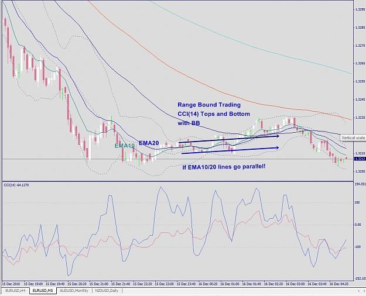This screenshot has width=366, height=296.
Task: Click the 'Vertical scale' tooltip
Action: point(353,138)
